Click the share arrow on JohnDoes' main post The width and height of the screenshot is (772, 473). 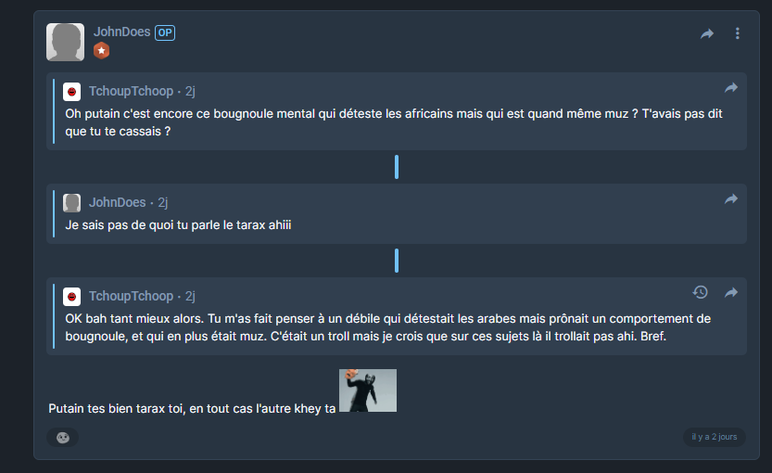707,33
